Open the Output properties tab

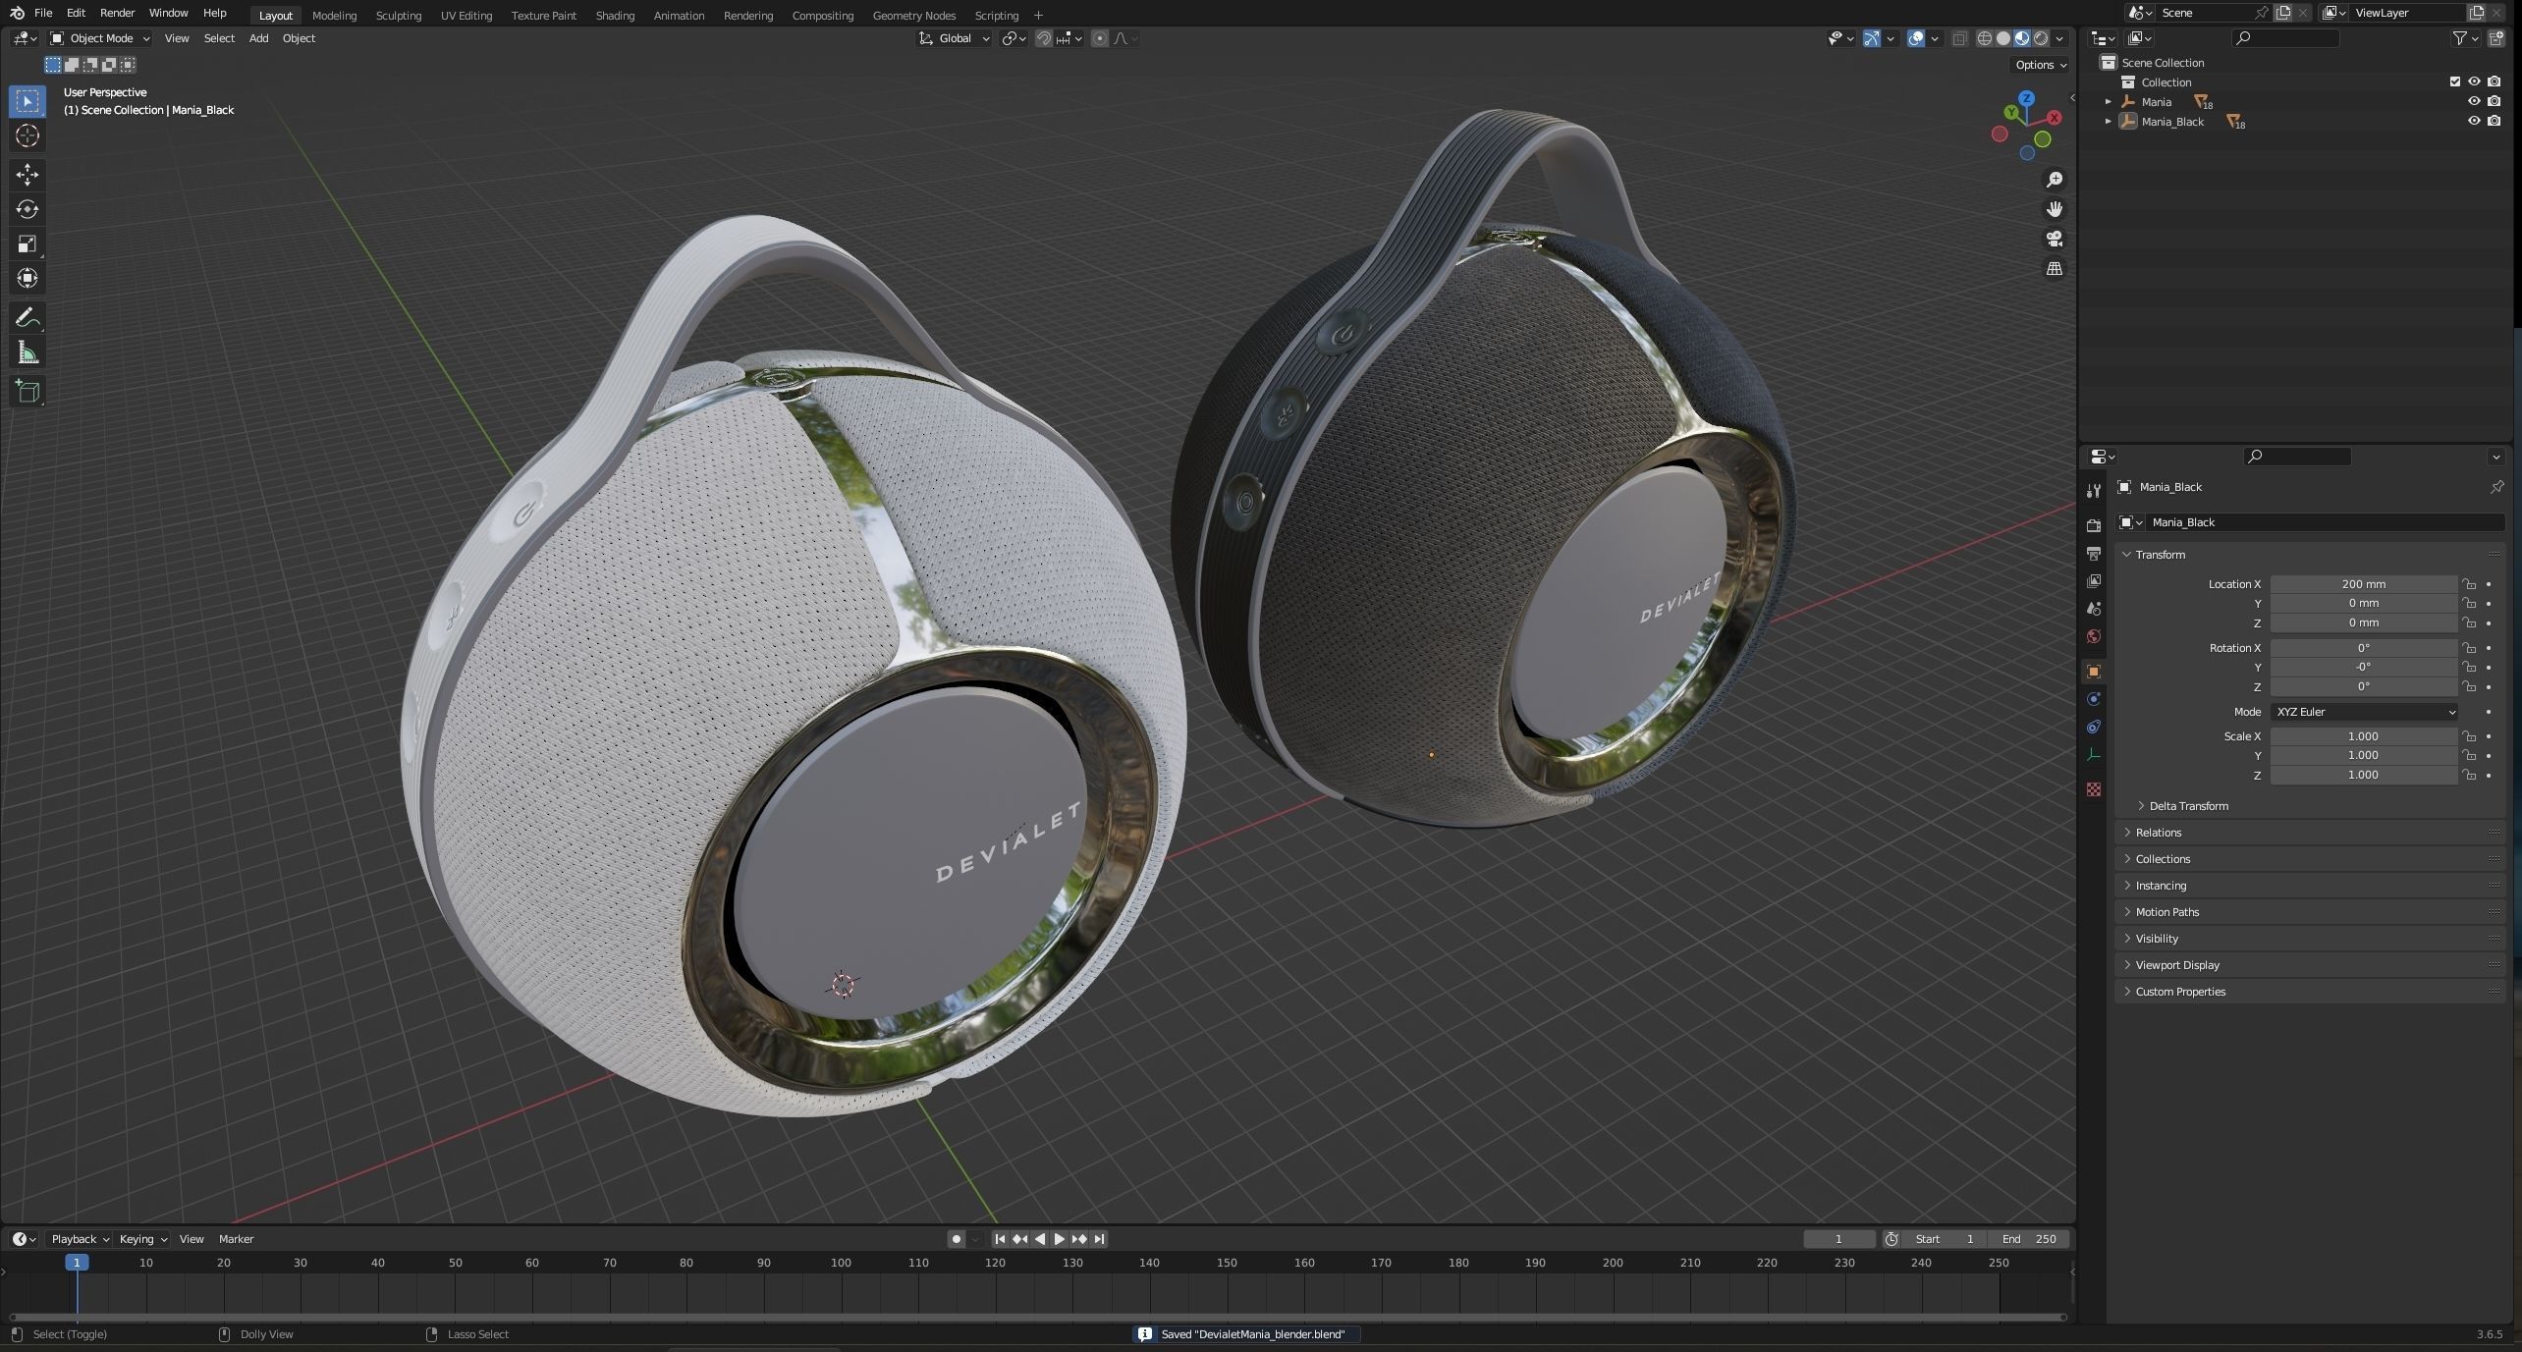click(x=2093, y=554)
